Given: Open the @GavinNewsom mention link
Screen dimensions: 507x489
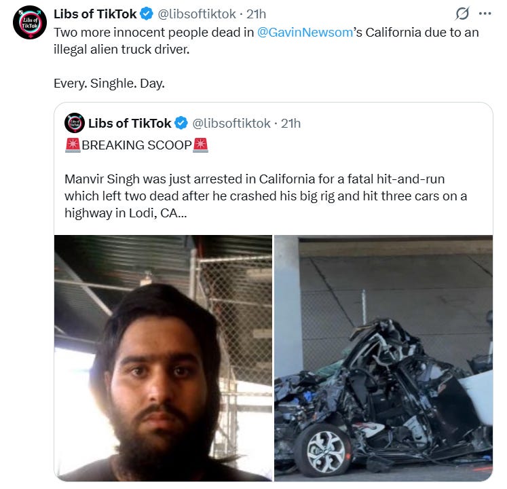Looking at the screenshot, I should [305, 33].
